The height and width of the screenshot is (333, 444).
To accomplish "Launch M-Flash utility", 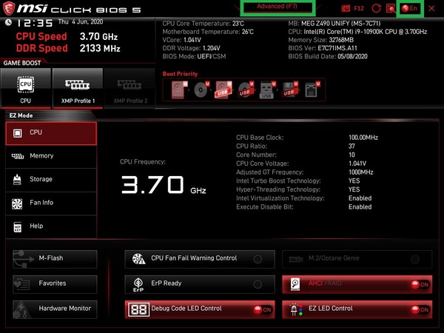I will [x=55, y=259].
